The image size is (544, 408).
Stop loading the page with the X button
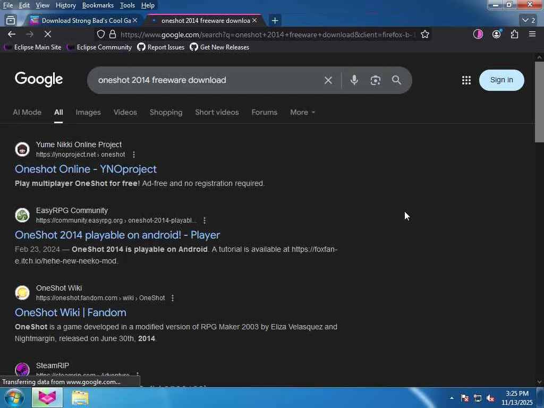point(47,34)
